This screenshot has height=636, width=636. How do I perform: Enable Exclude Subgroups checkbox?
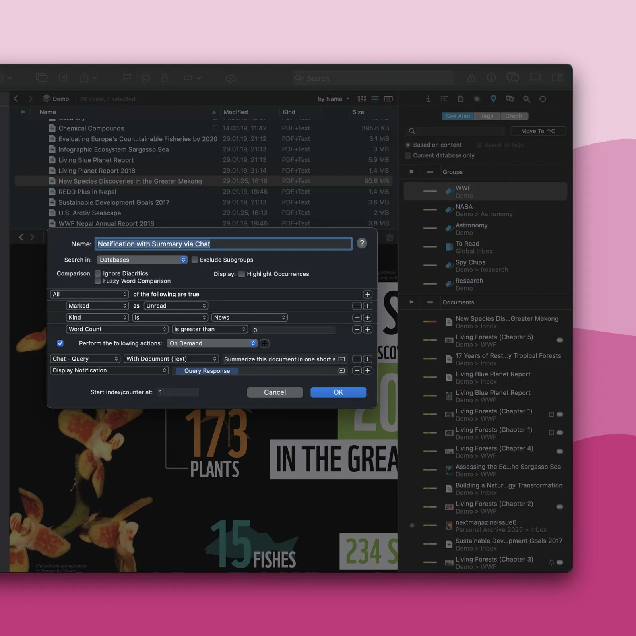tap(194, 260)
